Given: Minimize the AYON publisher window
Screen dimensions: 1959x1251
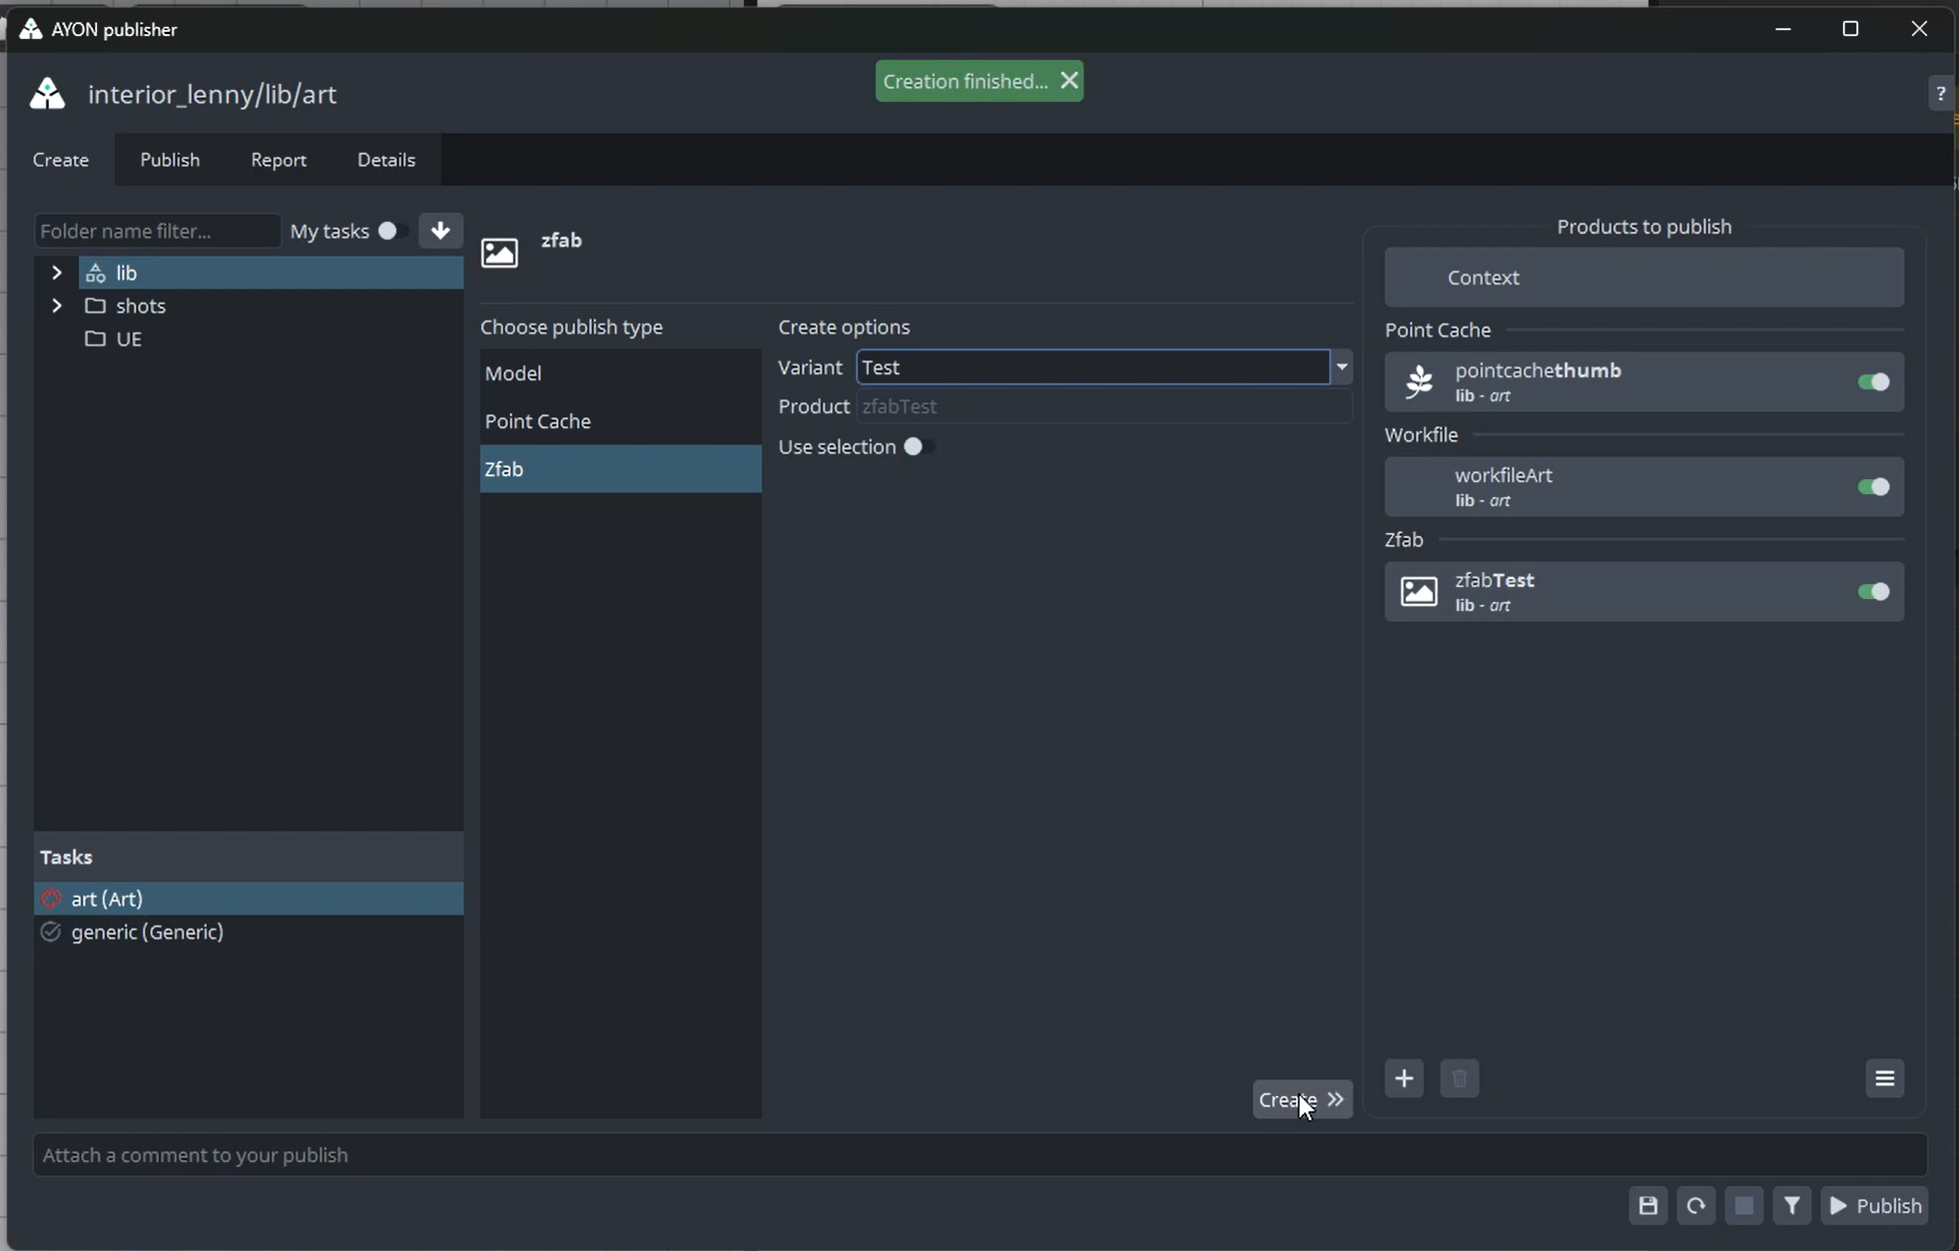Looking at the screenshot, I should pos(1783,29).
